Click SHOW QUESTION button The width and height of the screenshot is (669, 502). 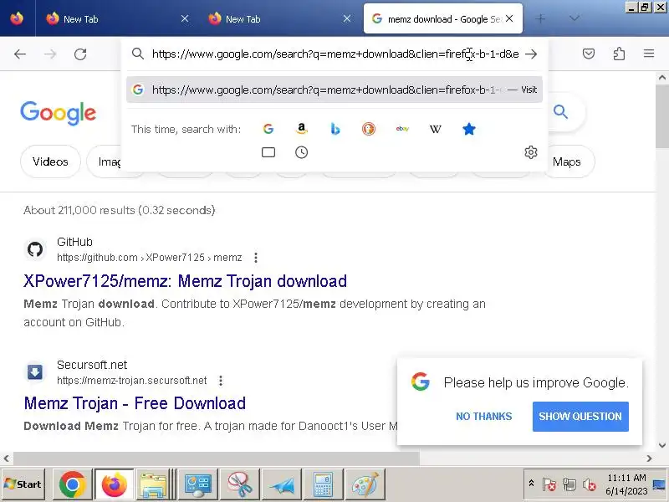point(580,416)
